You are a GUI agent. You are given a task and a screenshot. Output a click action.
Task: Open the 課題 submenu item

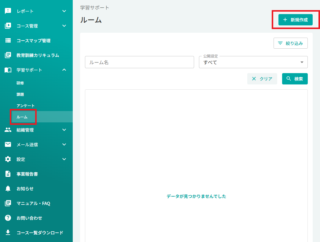tap(20, 94)
